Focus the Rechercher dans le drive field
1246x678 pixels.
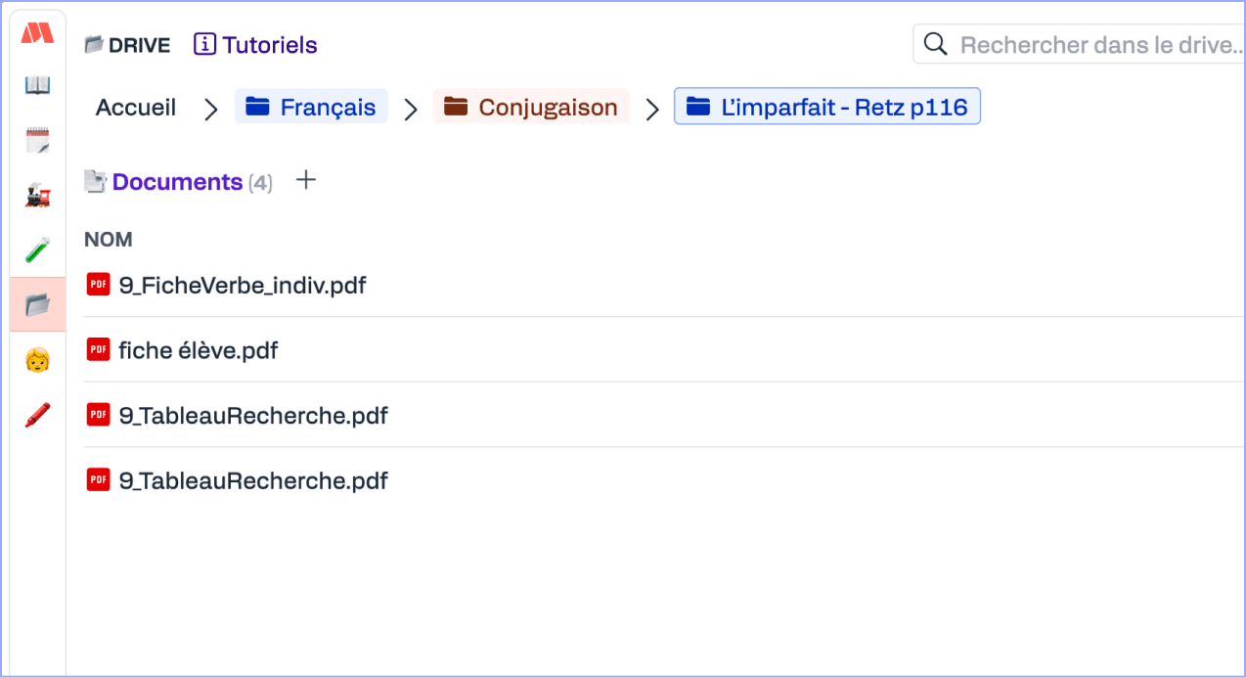[1079, 45]
